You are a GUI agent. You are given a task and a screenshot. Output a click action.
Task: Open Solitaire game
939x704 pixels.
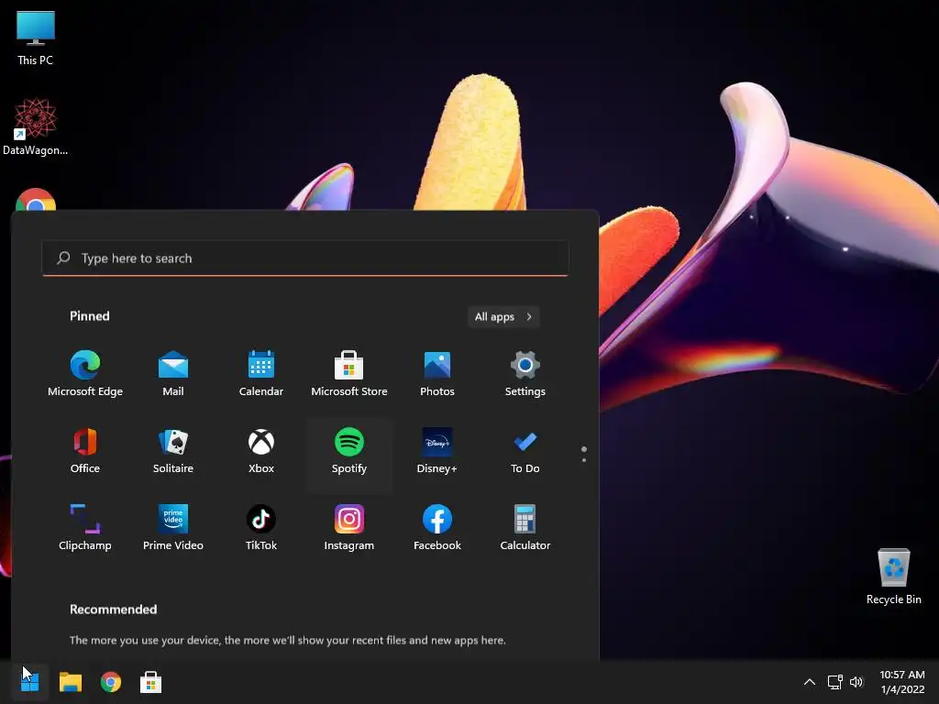[173, 451]
